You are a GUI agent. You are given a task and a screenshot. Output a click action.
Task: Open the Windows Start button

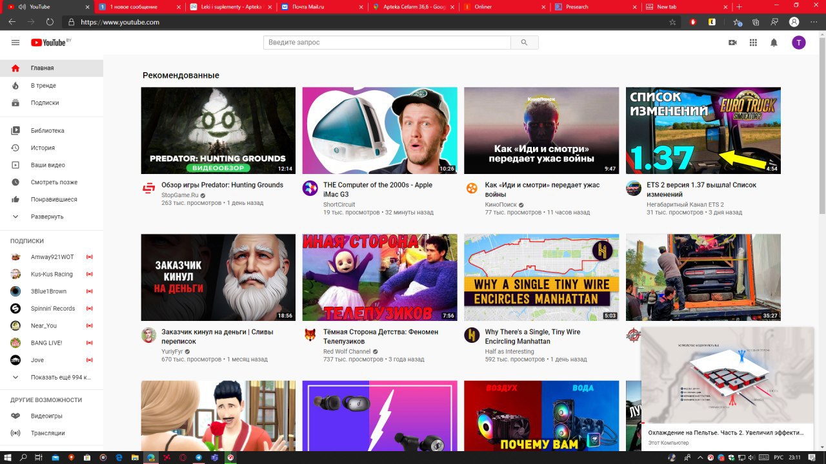(7, 457)
